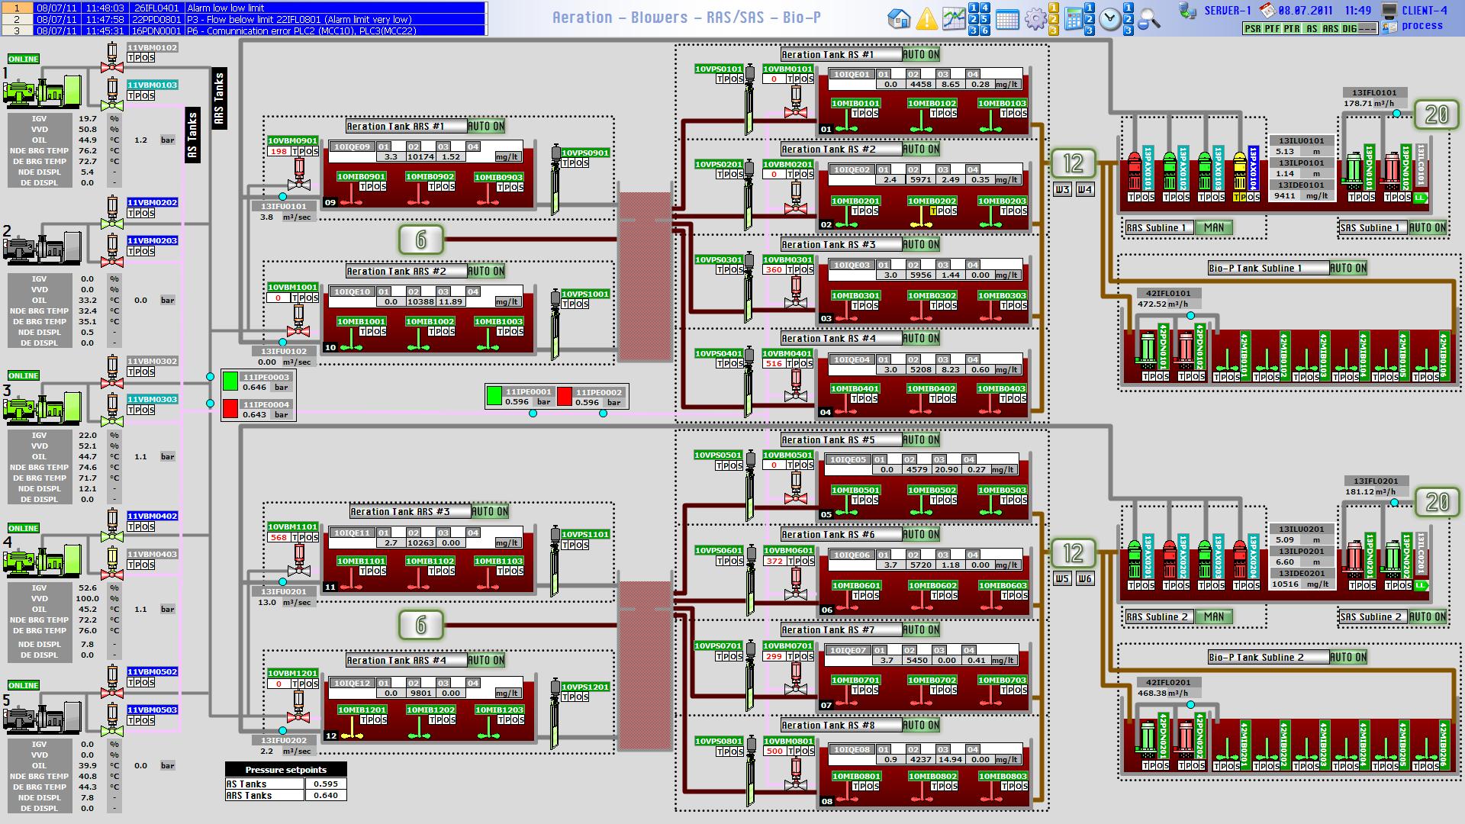The height and width of the screenshot is (824, 1465).
Task: Click the upper page 6 link box
Action: 420,240
